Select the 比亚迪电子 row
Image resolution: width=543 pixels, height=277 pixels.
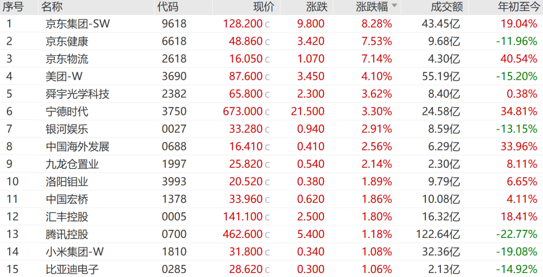pyautogui.click(x=271, y=268)
